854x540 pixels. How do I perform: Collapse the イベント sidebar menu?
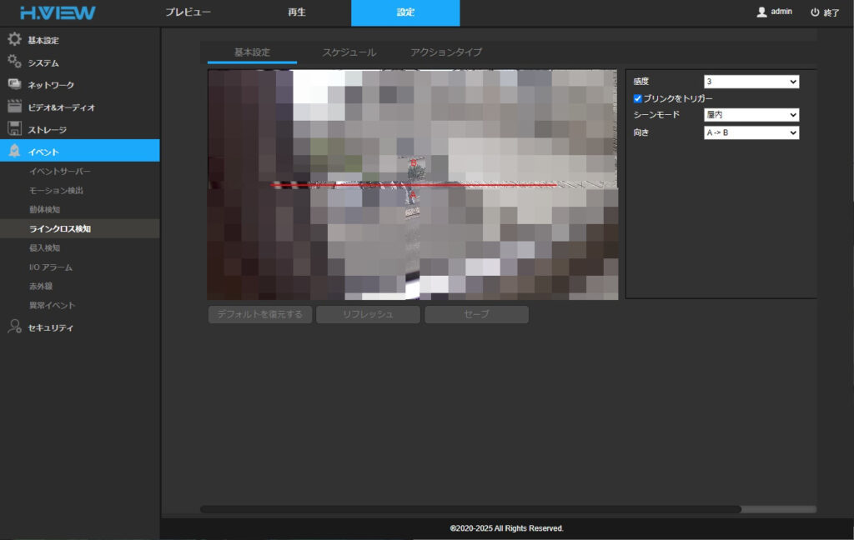[x=80, y=151]
